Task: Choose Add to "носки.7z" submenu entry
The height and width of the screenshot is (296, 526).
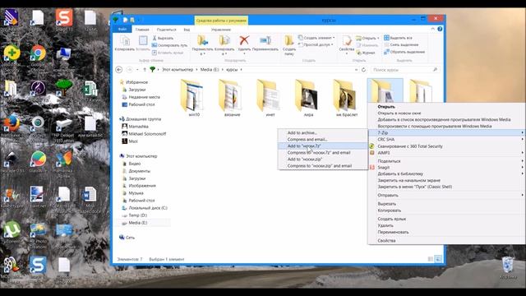Action: pos(323,146)
